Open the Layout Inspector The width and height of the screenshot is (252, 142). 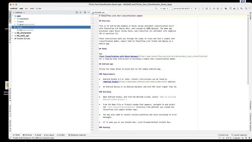pyautogui.click(x=239, y=135)
